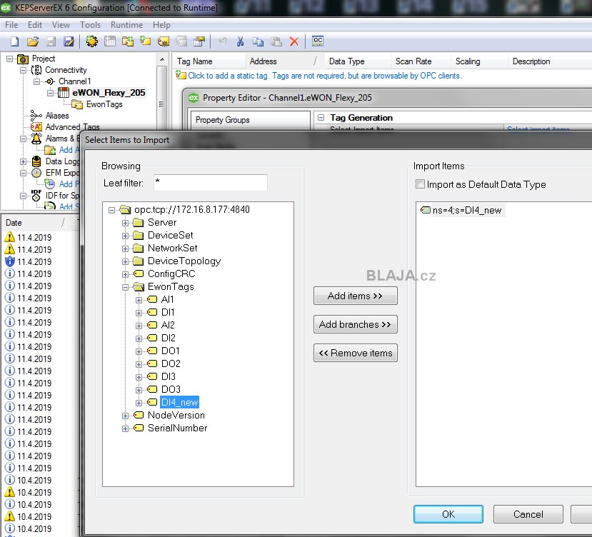Select the IDF for Splunk icon
Viewport: 592px width, 537px height.
tap(36, 195)
